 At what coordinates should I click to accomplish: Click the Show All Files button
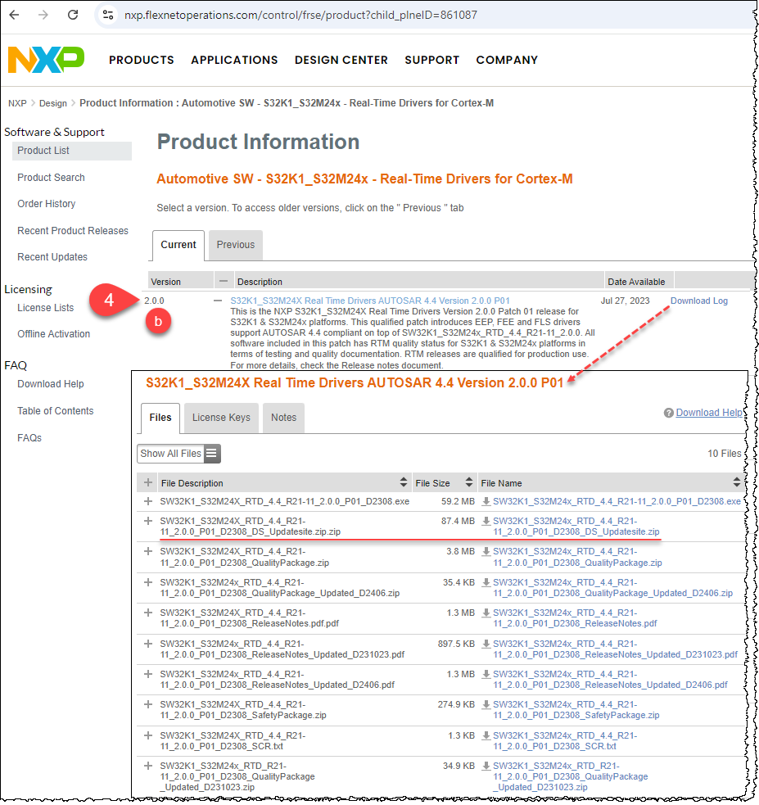tap(178, 454)
